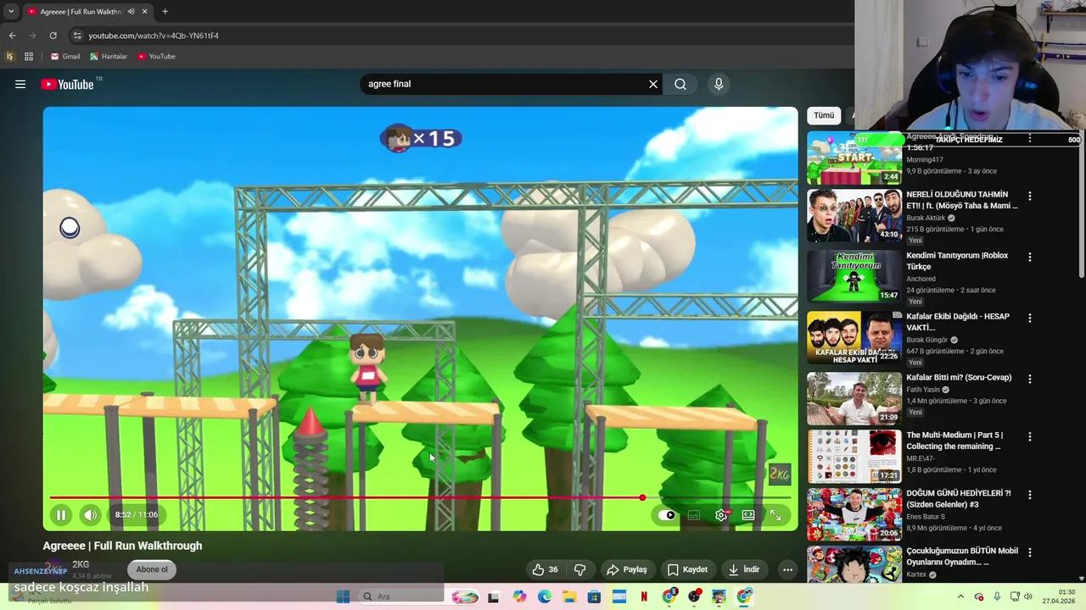Open options for Çocukluğumuzun BÜTÜN Mobil video
Screen dimensions: 1086x610
1030,552
